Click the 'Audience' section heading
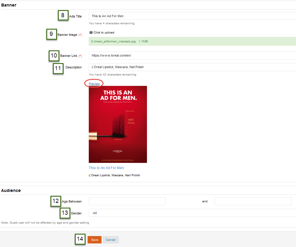Image resolution: width=296 pixels, height=247 pixels. pos(11,190)
